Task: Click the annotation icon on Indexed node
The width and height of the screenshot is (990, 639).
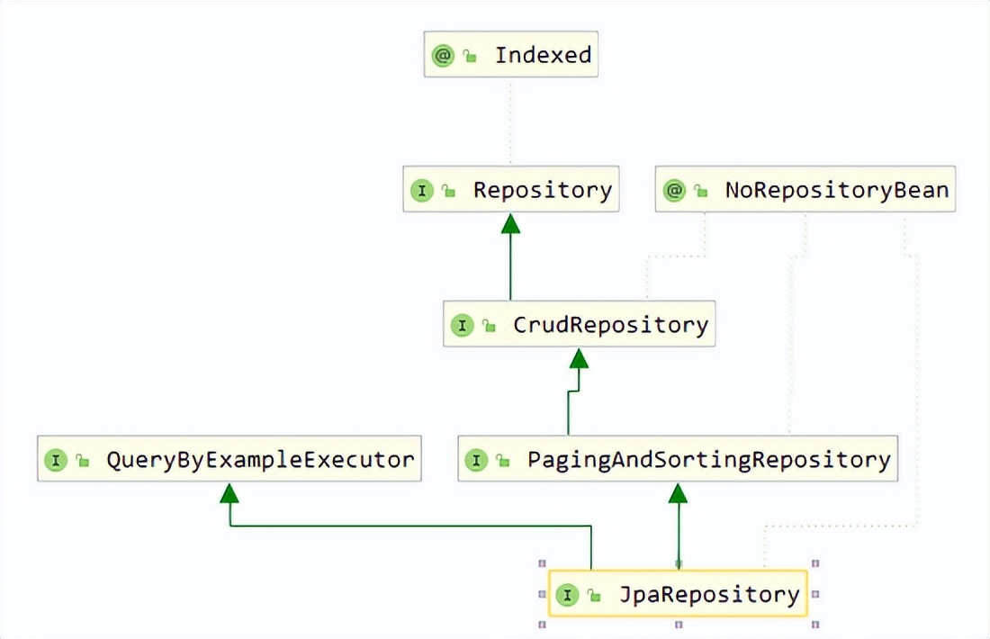Action: [x=443, y=55]
